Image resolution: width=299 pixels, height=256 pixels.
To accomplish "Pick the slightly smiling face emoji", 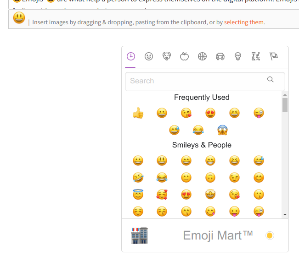I will coord(186,178).
